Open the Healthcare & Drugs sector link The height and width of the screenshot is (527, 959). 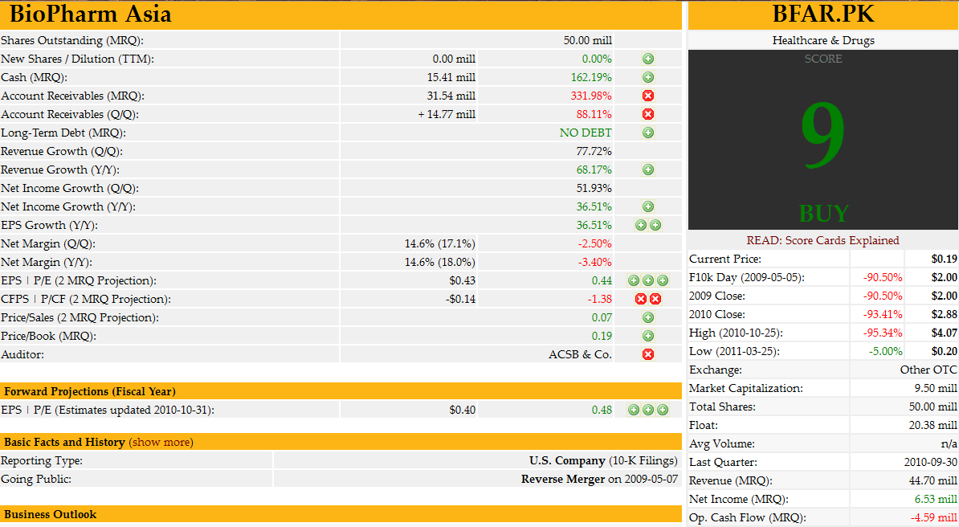tap(822, 40)
